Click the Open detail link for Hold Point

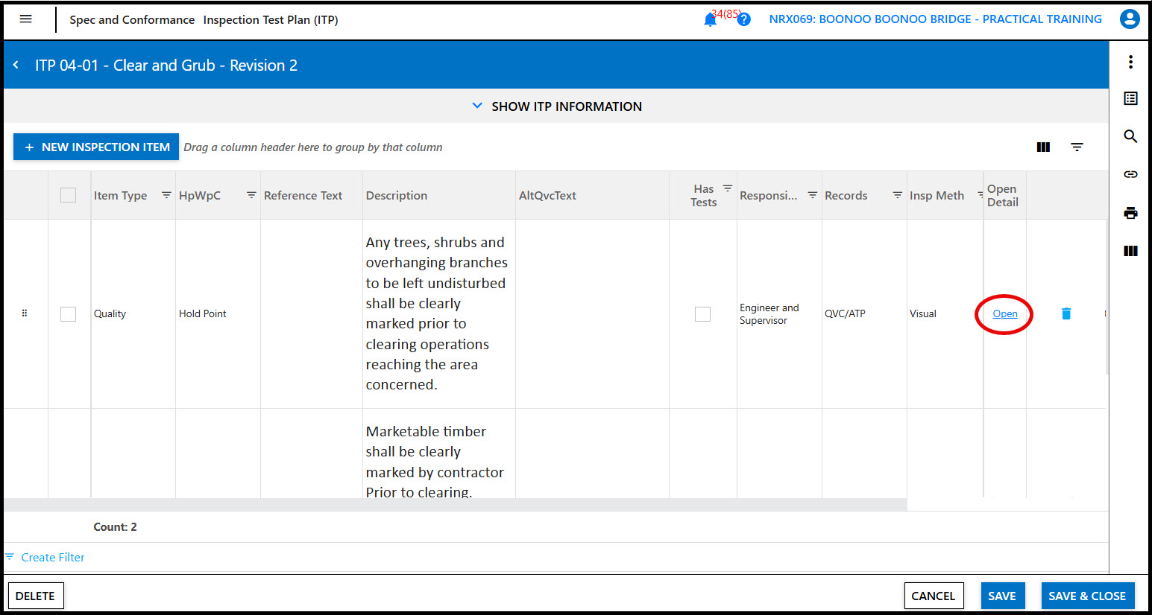point(1004,314)
